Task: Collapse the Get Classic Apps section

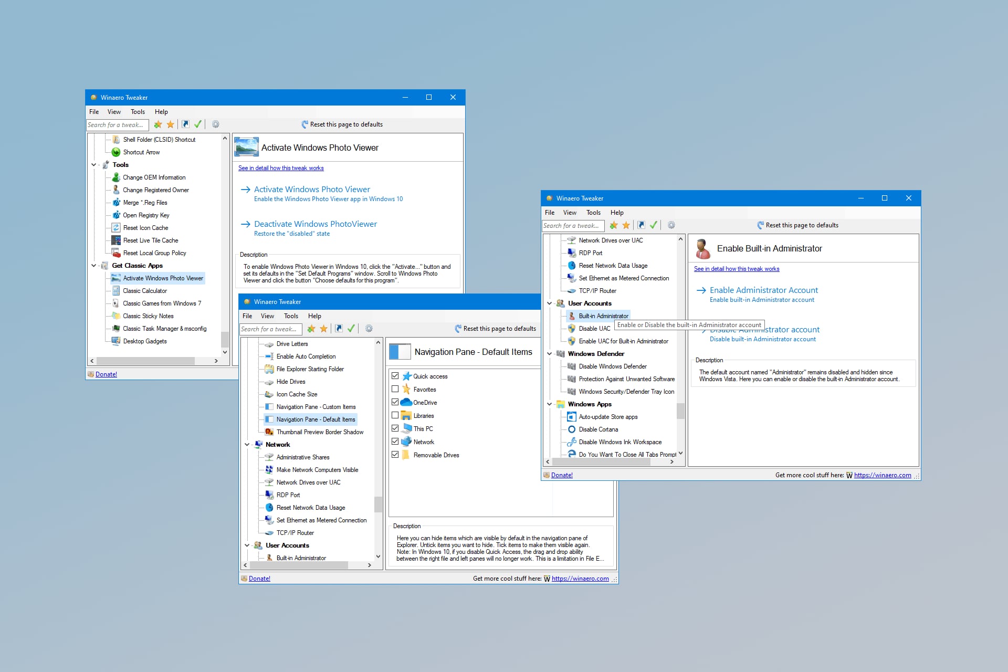Action: 93,265
